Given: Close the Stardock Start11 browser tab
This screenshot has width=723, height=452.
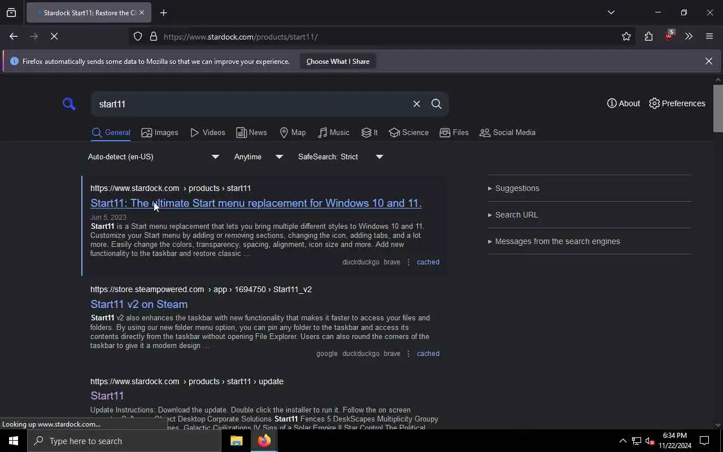Looking at the screenshot, I should click(141, 12).
